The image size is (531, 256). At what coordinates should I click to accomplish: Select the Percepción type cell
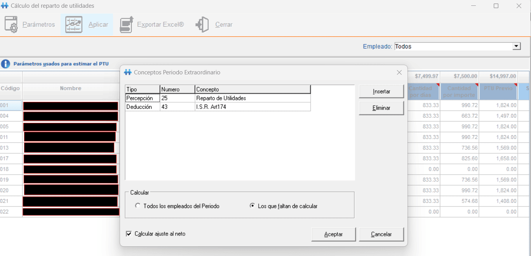click(143, 98)
